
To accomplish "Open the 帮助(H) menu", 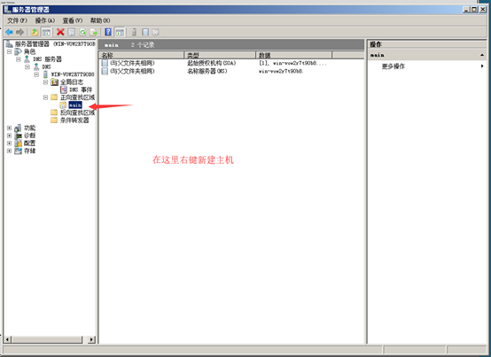I will coord(100,20).
